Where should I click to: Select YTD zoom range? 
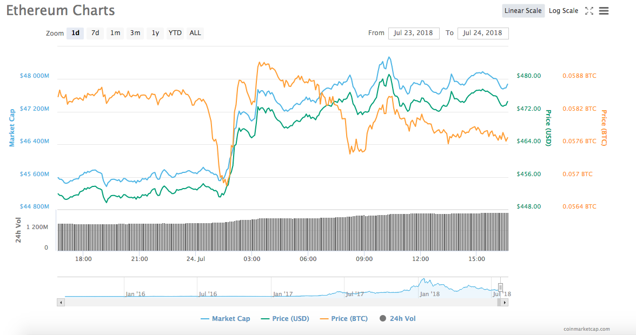pyautogui.click(x=175, y=33)
